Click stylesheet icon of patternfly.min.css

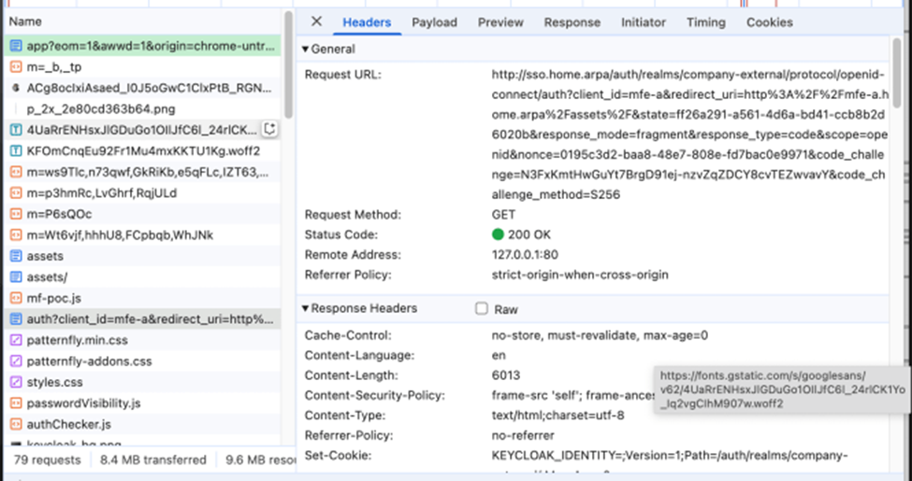(x=16, y=340)
